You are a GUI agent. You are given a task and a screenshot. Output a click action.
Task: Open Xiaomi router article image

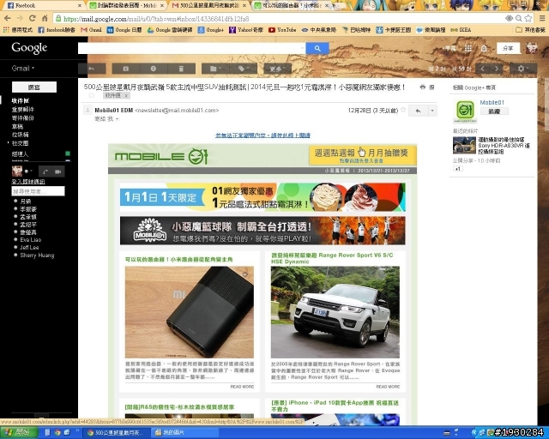click(x=190, y=312)
